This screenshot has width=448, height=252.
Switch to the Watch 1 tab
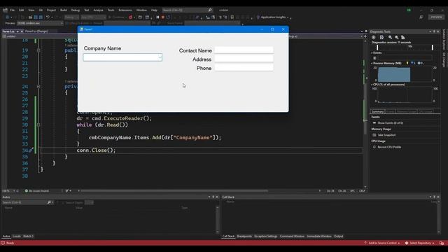click(x=28, y=237)
